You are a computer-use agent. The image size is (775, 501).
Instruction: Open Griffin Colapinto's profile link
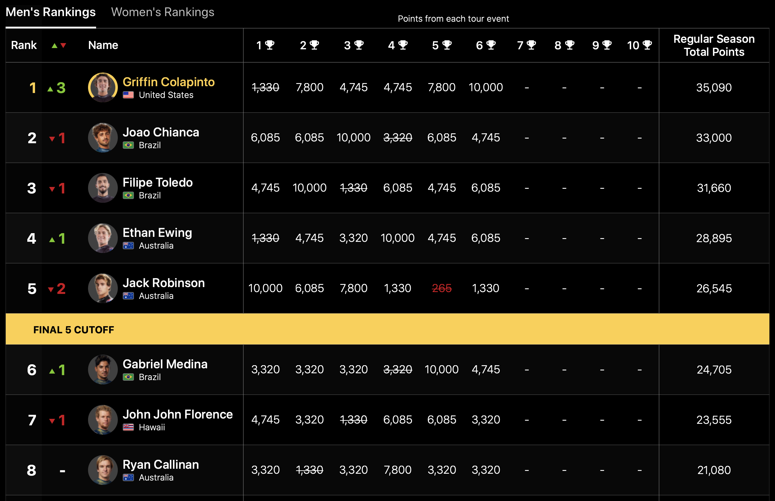(168, 82)
